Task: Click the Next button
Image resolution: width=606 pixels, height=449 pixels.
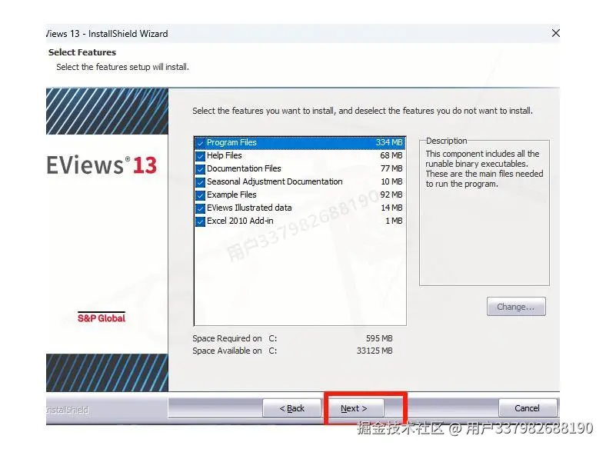Action: tap(354, 408)
